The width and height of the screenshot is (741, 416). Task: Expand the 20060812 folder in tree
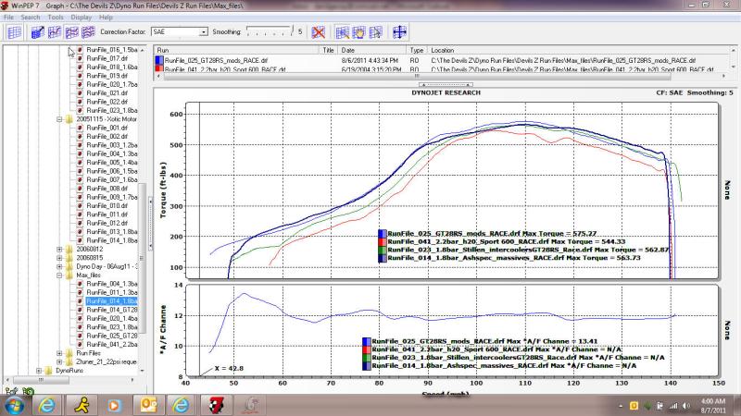pyautogui.click(x=59, y=249)
